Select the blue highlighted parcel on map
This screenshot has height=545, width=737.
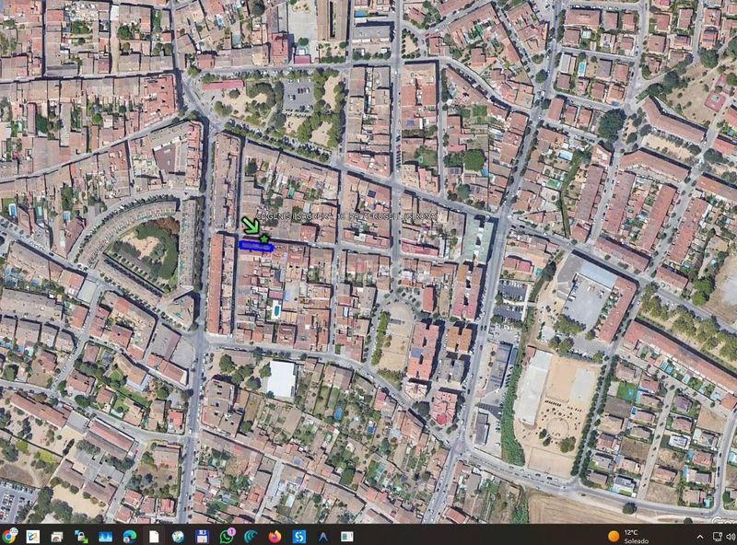tap(255, 246)
